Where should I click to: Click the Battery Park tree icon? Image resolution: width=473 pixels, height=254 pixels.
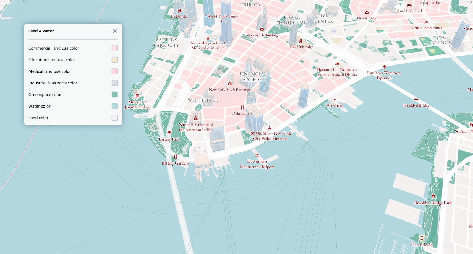coord(169,133)
